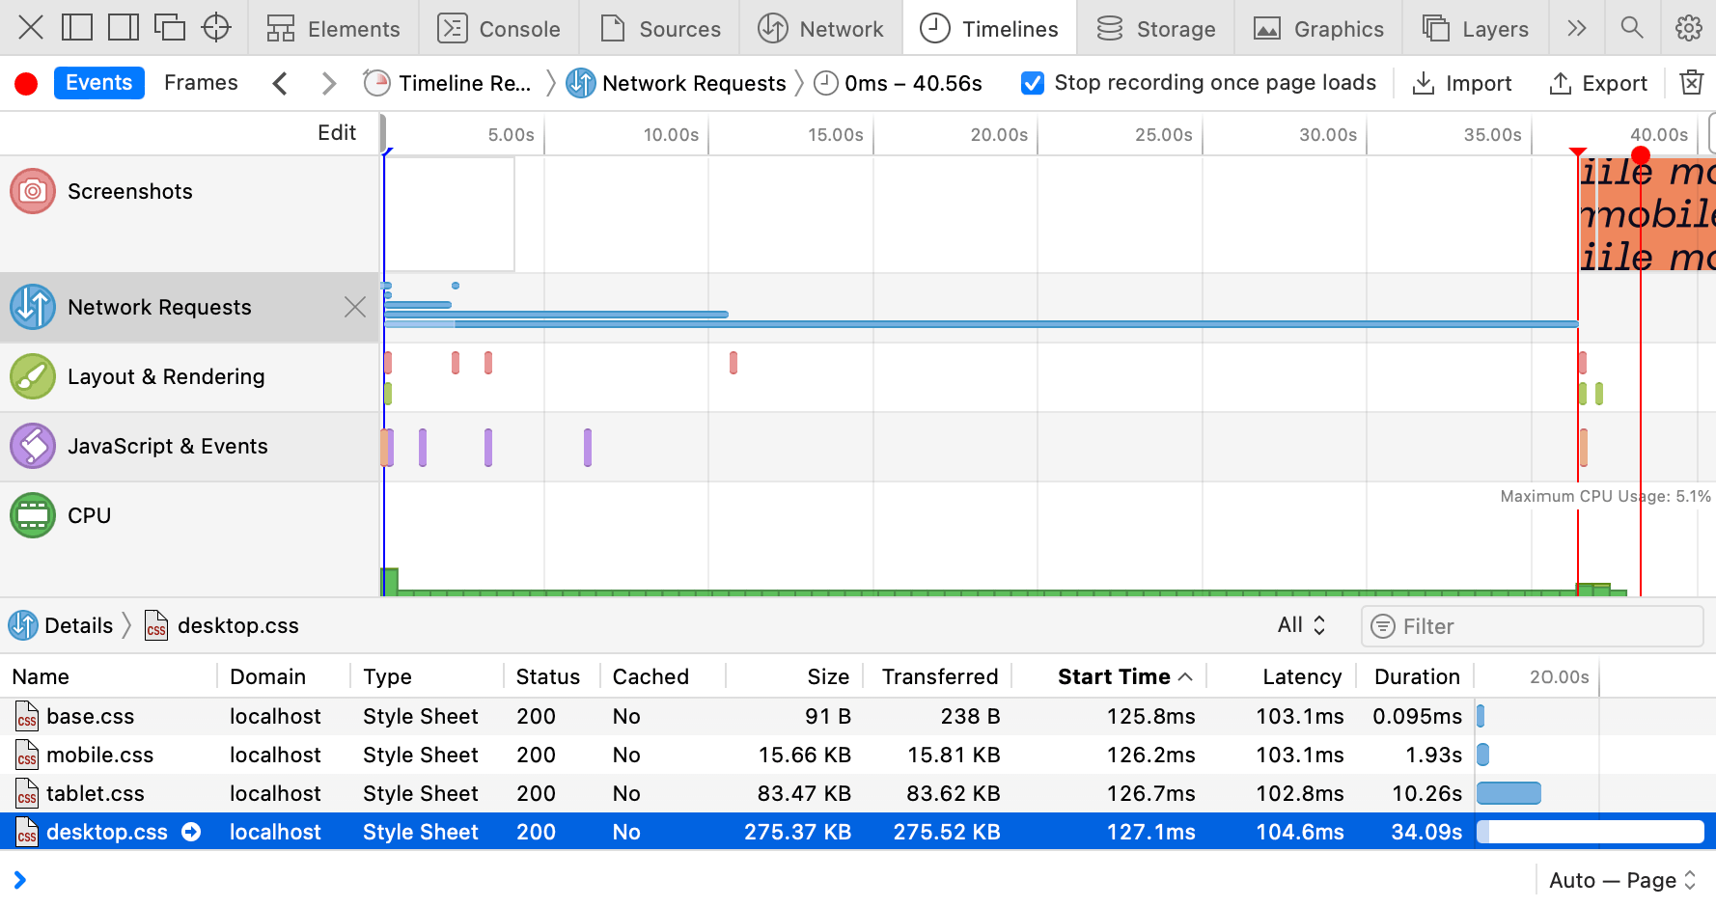Click the Network Requests timeline icon

[33, 307]
